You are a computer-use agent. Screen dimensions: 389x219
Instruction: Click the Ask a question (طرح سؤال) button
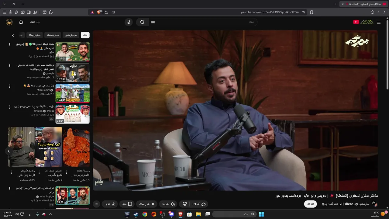coord(147,204)
